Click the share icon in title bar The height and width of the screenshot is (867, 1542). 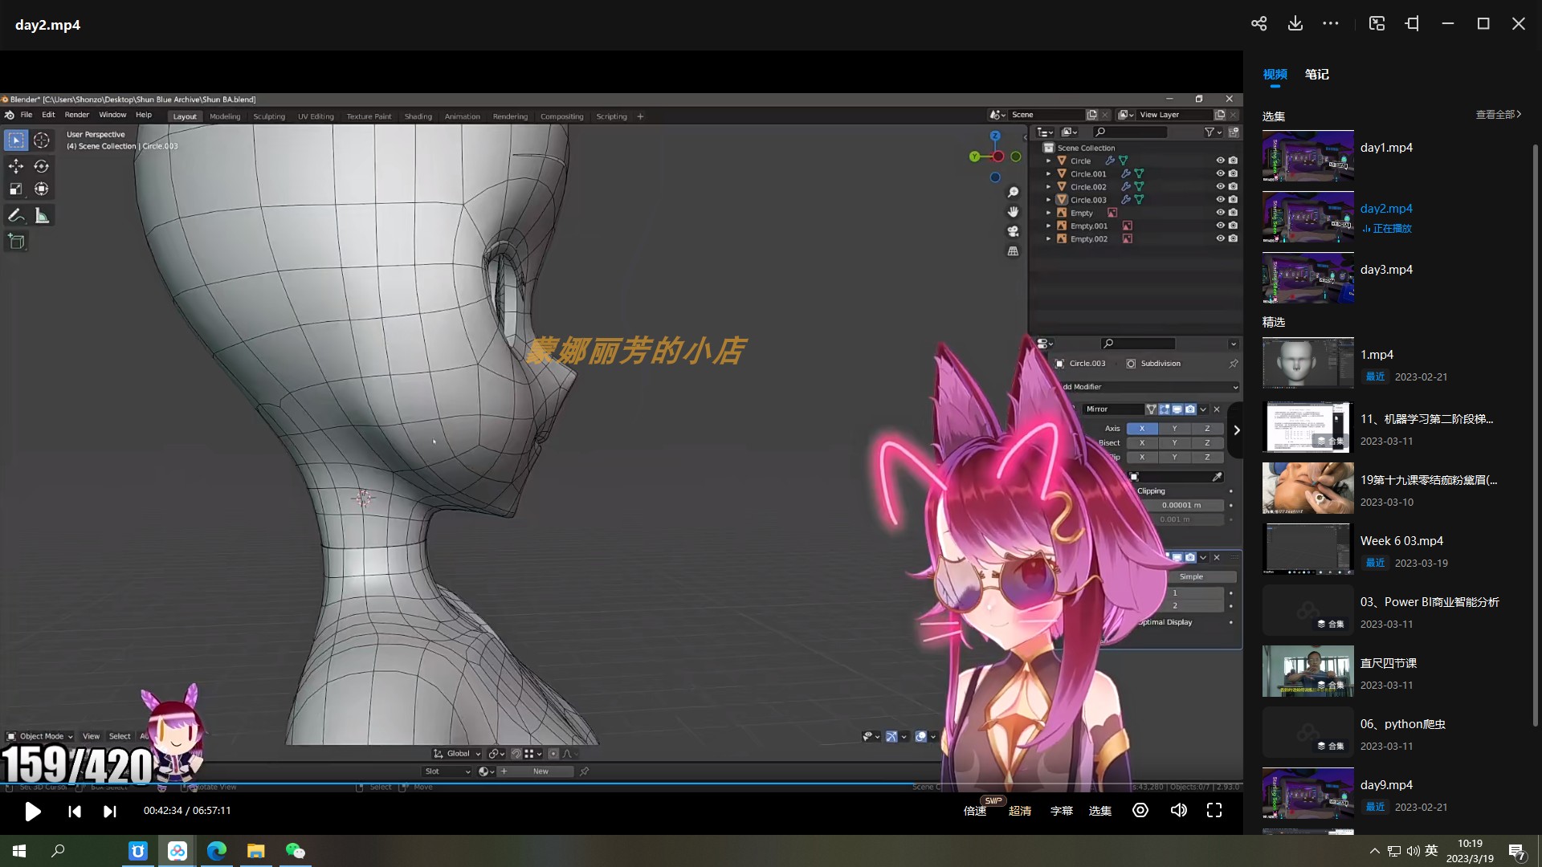tap(1258, 24)
